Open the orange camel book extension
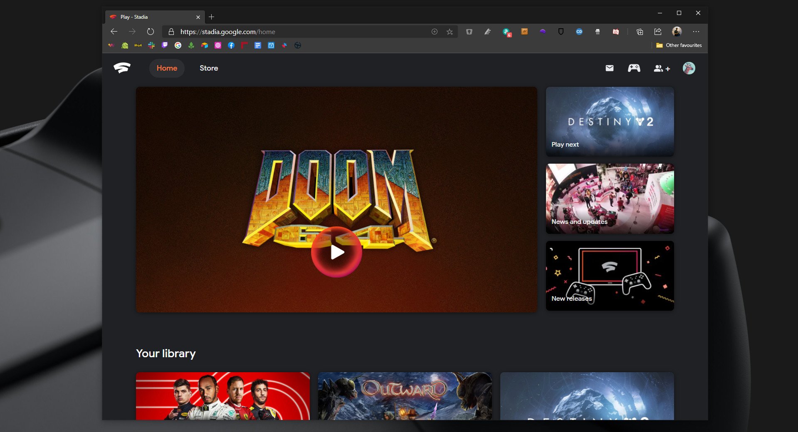The image size is (798, 432). (x=524, y=32)
